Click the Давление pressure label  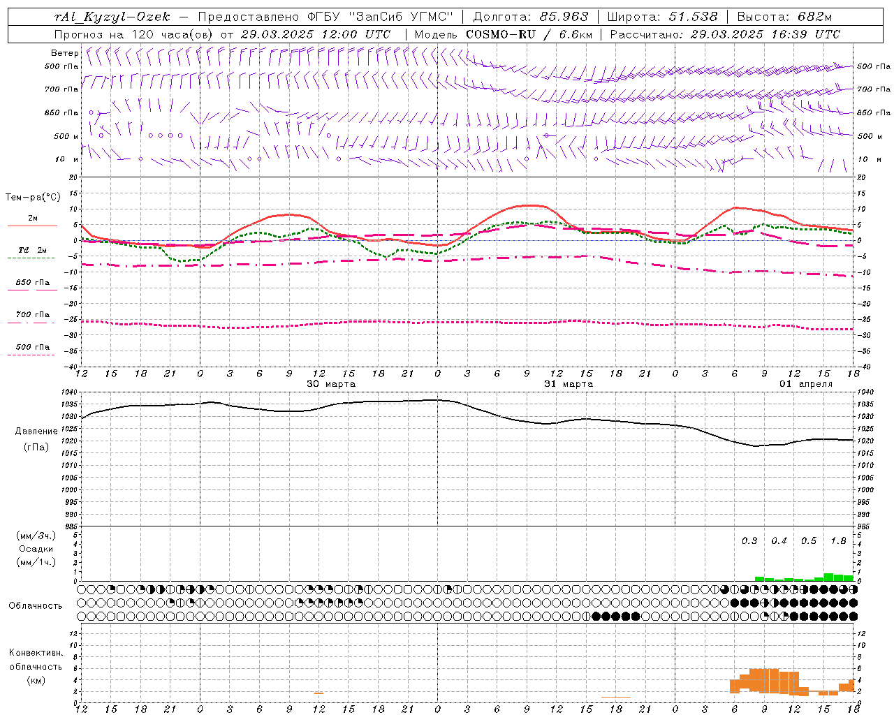pyautogui.click(x=36, y=432)
